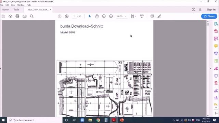This screenshot has width=219, height=123.
Task: Select the hkat_2014 document tab
Action: (38, 10)
